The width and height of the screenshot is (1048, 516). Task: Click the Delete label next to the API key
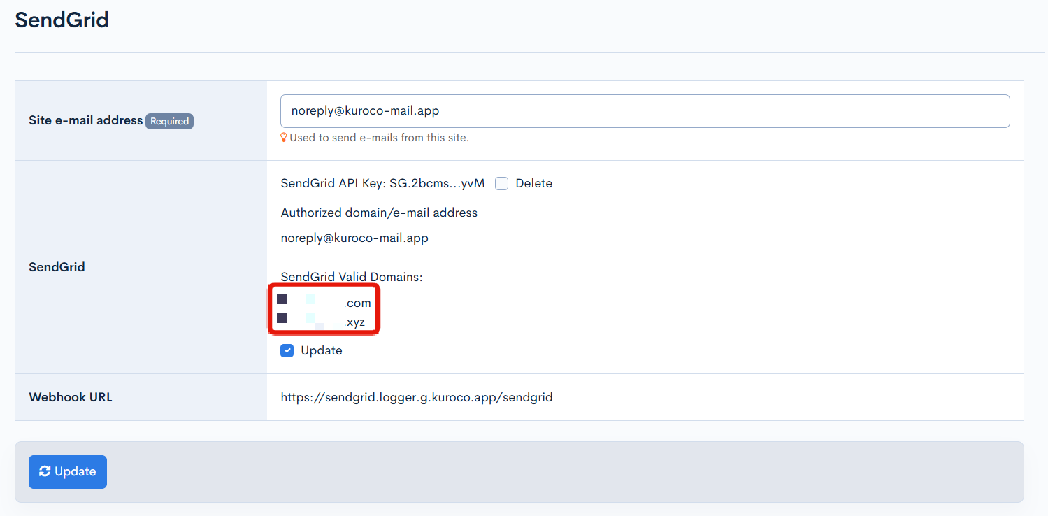pos(533,184)
